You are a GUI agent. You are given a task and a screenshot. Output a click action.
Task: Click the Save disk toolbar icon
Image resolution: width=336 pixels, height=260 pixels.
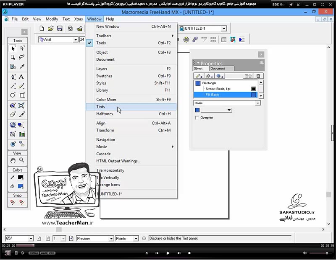(60, 28)
